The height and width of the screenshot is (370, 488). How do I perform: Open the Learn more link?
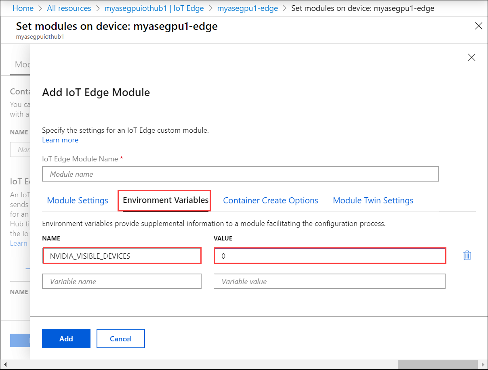point(60,140)
